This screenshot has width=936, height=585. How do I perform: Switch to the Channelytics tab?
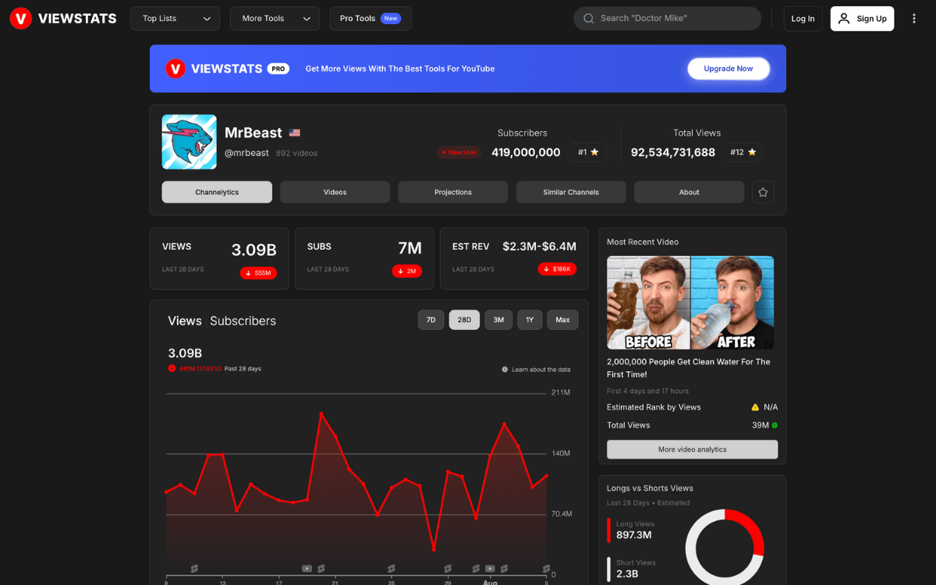point(217,192)
